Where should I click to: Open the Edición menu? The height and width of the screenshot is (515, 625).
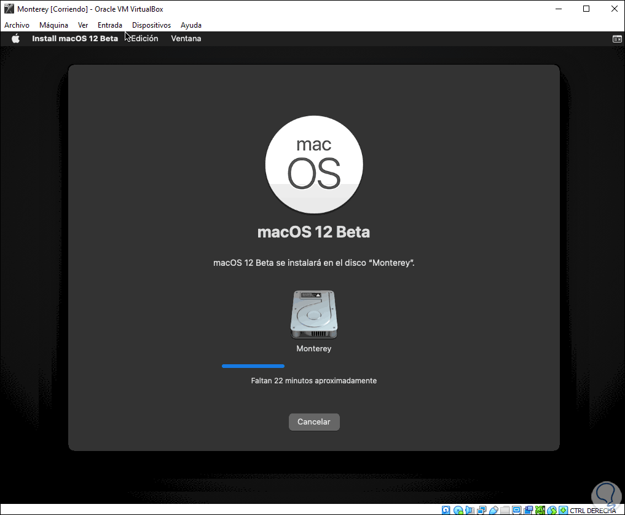(144, 38)
